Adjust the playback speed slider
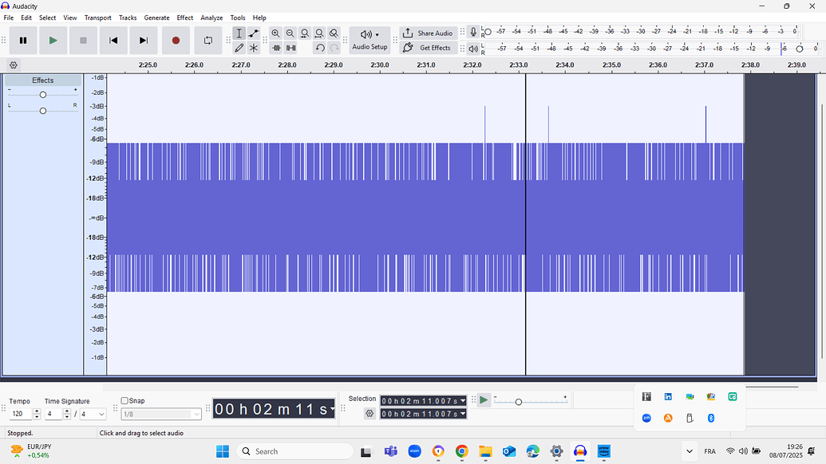Viewport: 826px width, 464px height. click(519, 401)
